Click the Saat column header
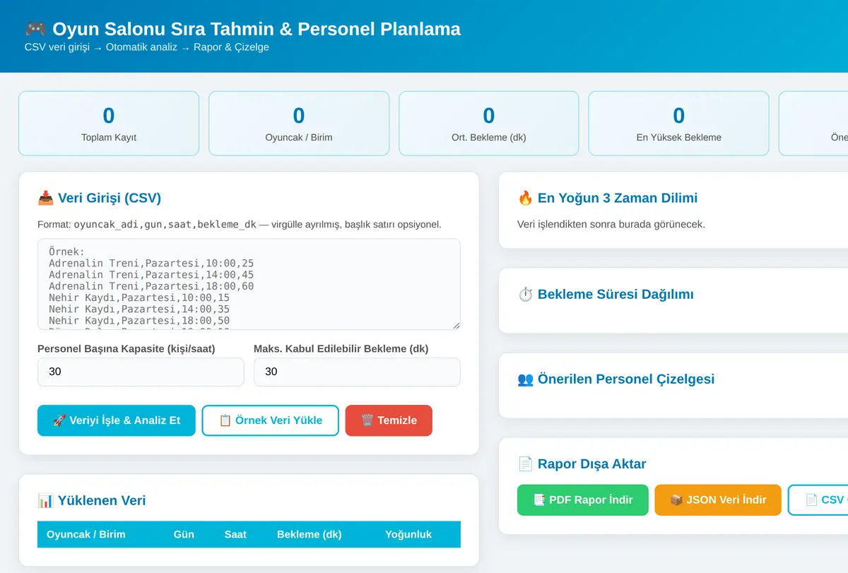This screenshot has height=573, width=848. (x=235, y=534)
